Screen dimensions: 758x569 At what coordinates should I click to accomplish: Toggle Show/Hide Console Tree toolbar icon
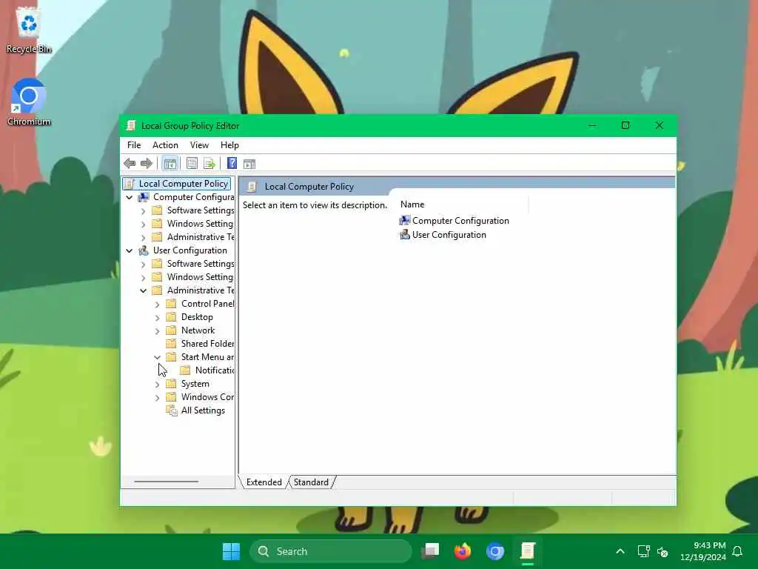tap(170, 164)
